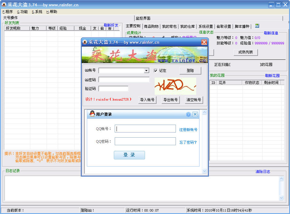Viewport: 290px width, 214px height.
Task: Click the 登录 button in 用户登录 panel
Action: [129, 155]
